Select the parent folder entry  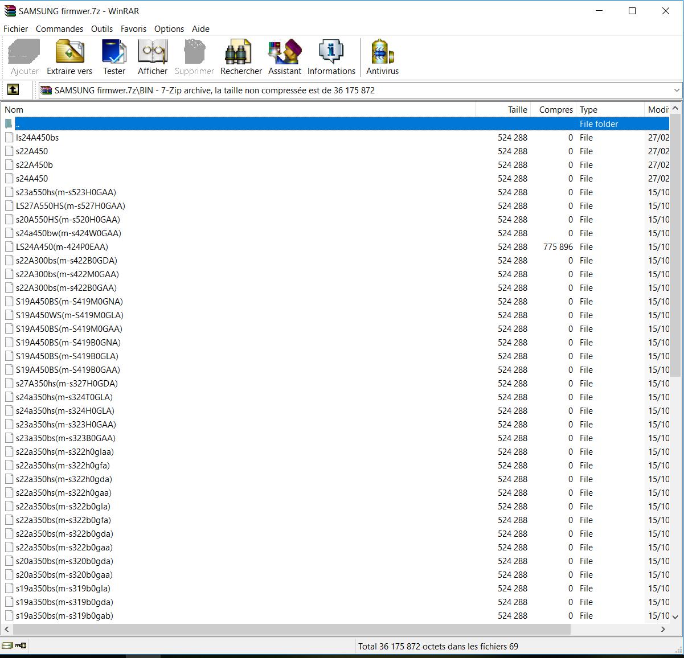18,124
